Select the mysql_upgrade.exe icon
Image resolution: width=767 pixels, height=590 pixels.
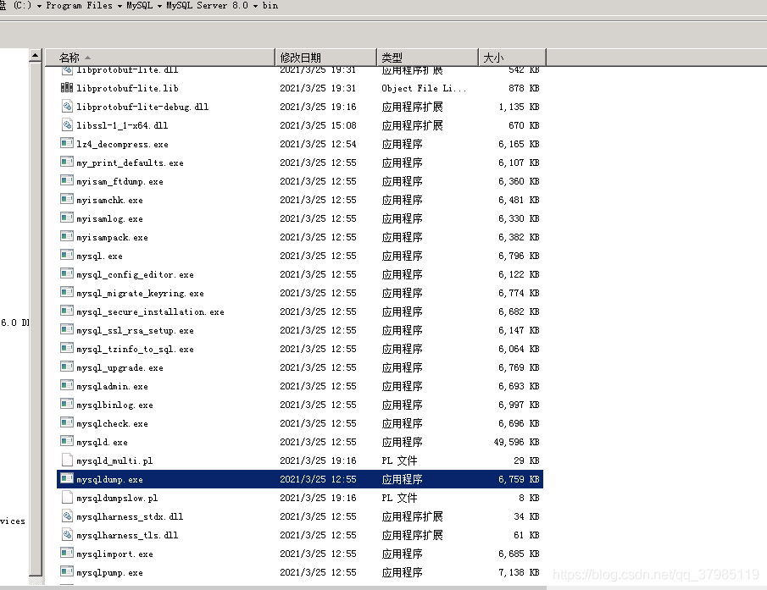point(67,367)
